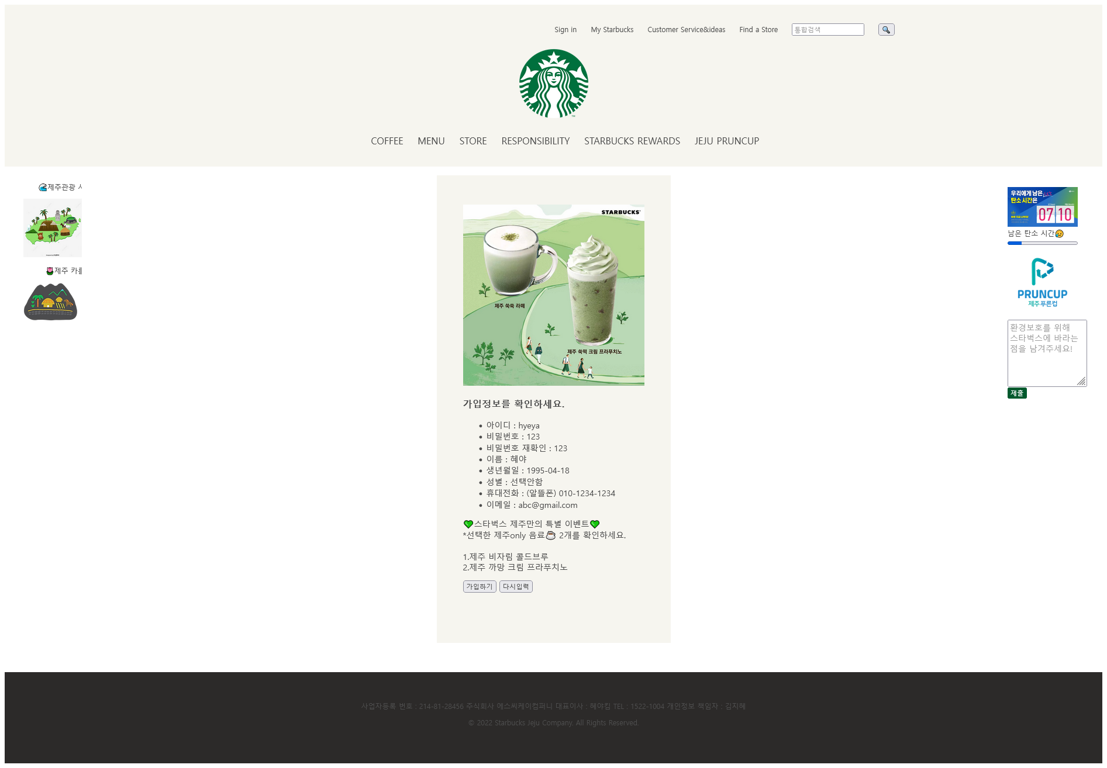The image size is (1107, 768).
Task: Click the 휴대전화 010-1234-1234 entry
Action: pos(550,493)
